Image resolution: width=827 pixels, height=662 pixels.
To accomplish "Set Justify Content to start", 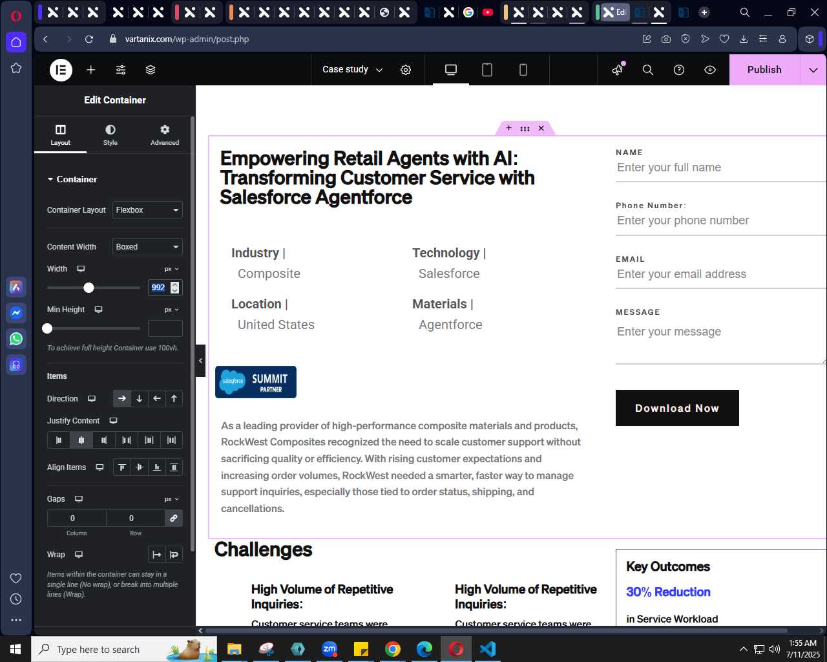I will coord(59,440).
